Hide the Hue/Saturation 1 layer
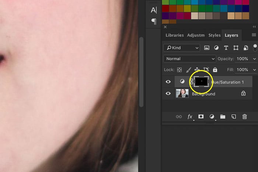Viewport: 258px width, 172px height. tap(168, 81)
